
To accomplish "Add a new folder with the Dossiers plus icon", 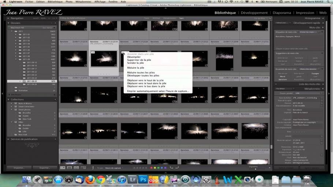I will pyautogui.click(x=56, y=23).
